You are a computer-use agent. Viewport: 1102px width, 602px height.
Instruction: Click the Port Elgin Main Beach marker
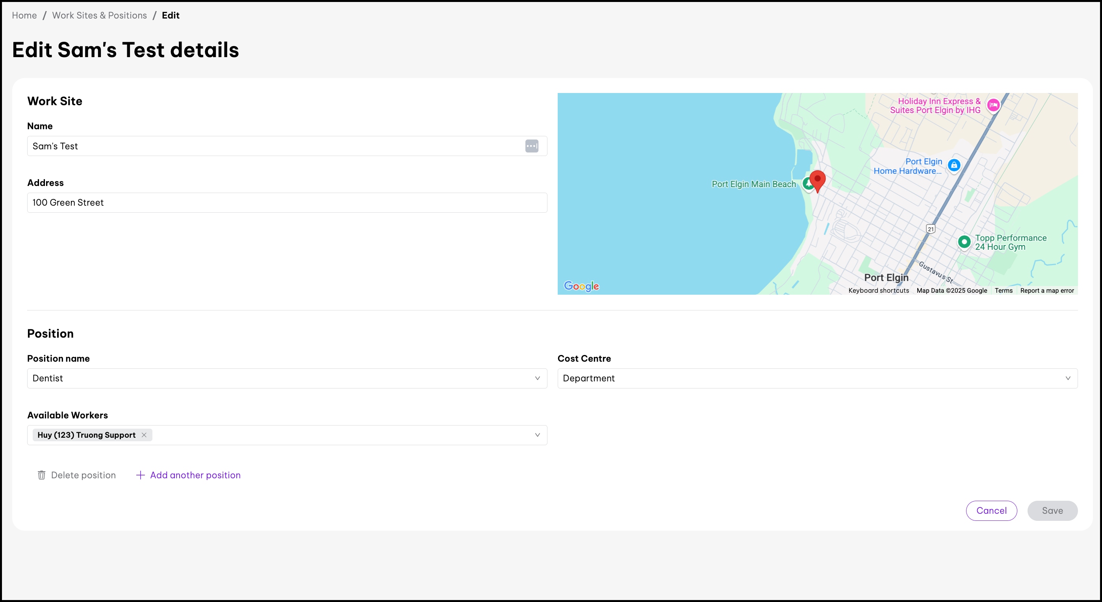pos(807,184)
